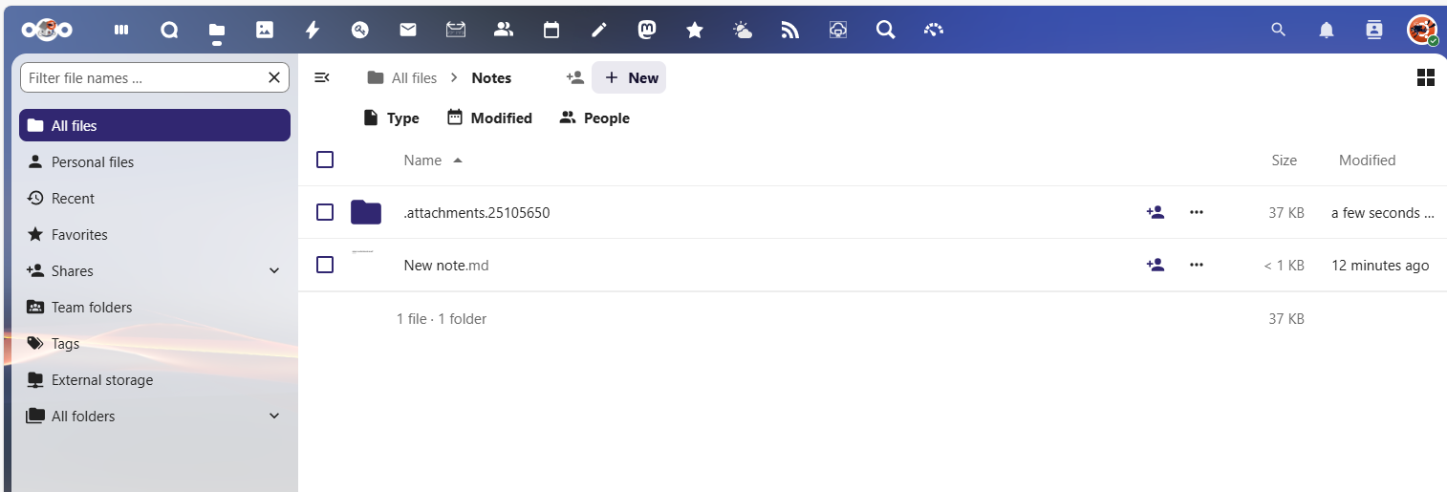Viewport: 1447px width, 492px height.
Task: Open the Mail app icon
Action: tap(408, 30)
